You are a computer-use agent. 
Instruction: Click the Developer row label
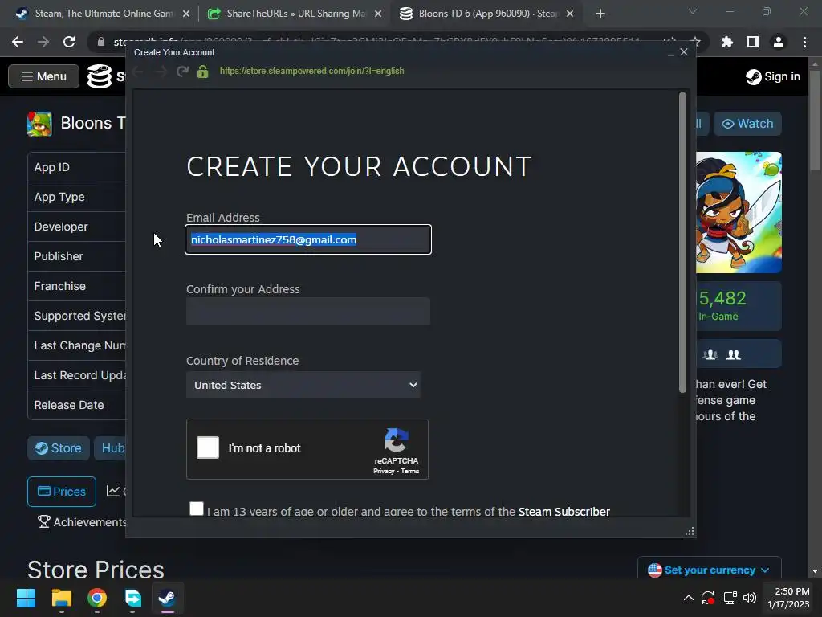61,227
